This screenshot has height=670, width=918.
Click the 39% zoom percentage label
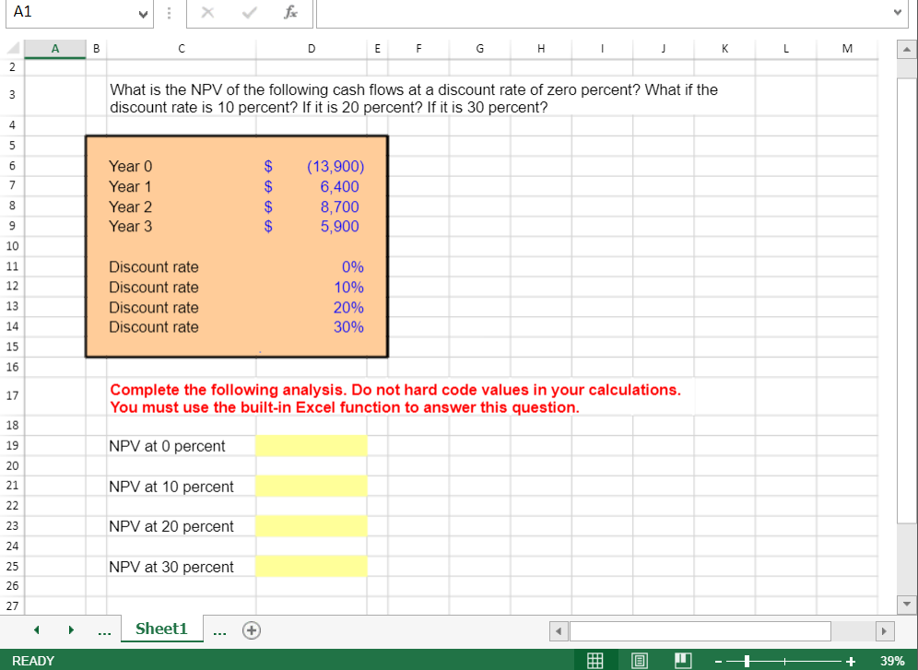[891, 660]
